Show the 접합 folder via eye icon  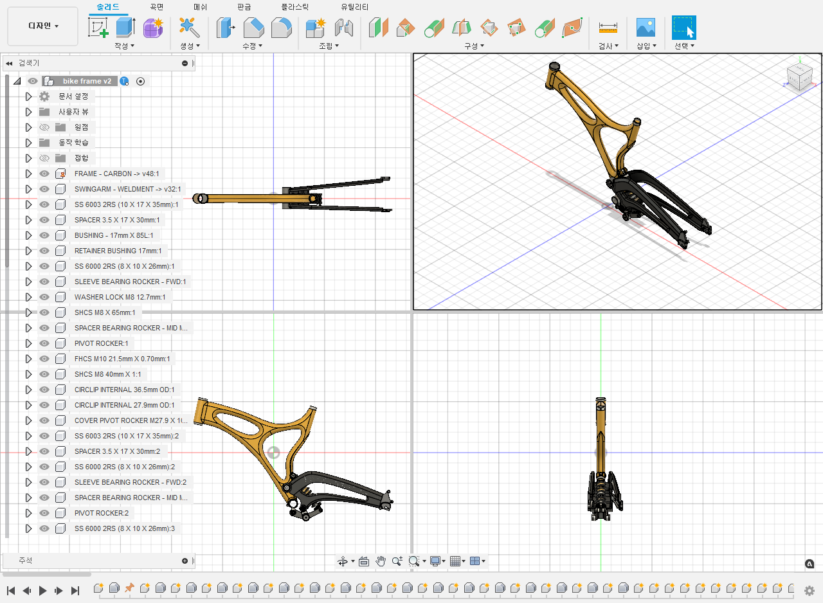coord(44,158)
